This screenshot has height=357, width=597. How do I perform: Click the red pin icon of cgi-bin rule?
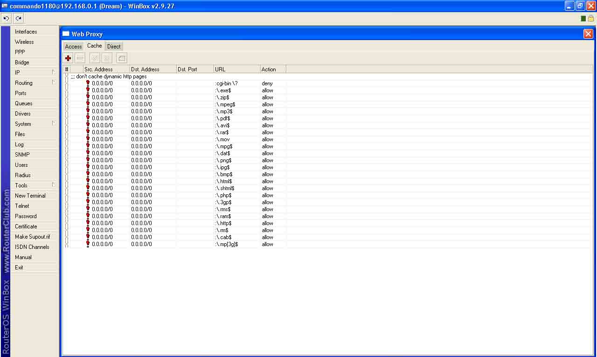coord(88,83)
